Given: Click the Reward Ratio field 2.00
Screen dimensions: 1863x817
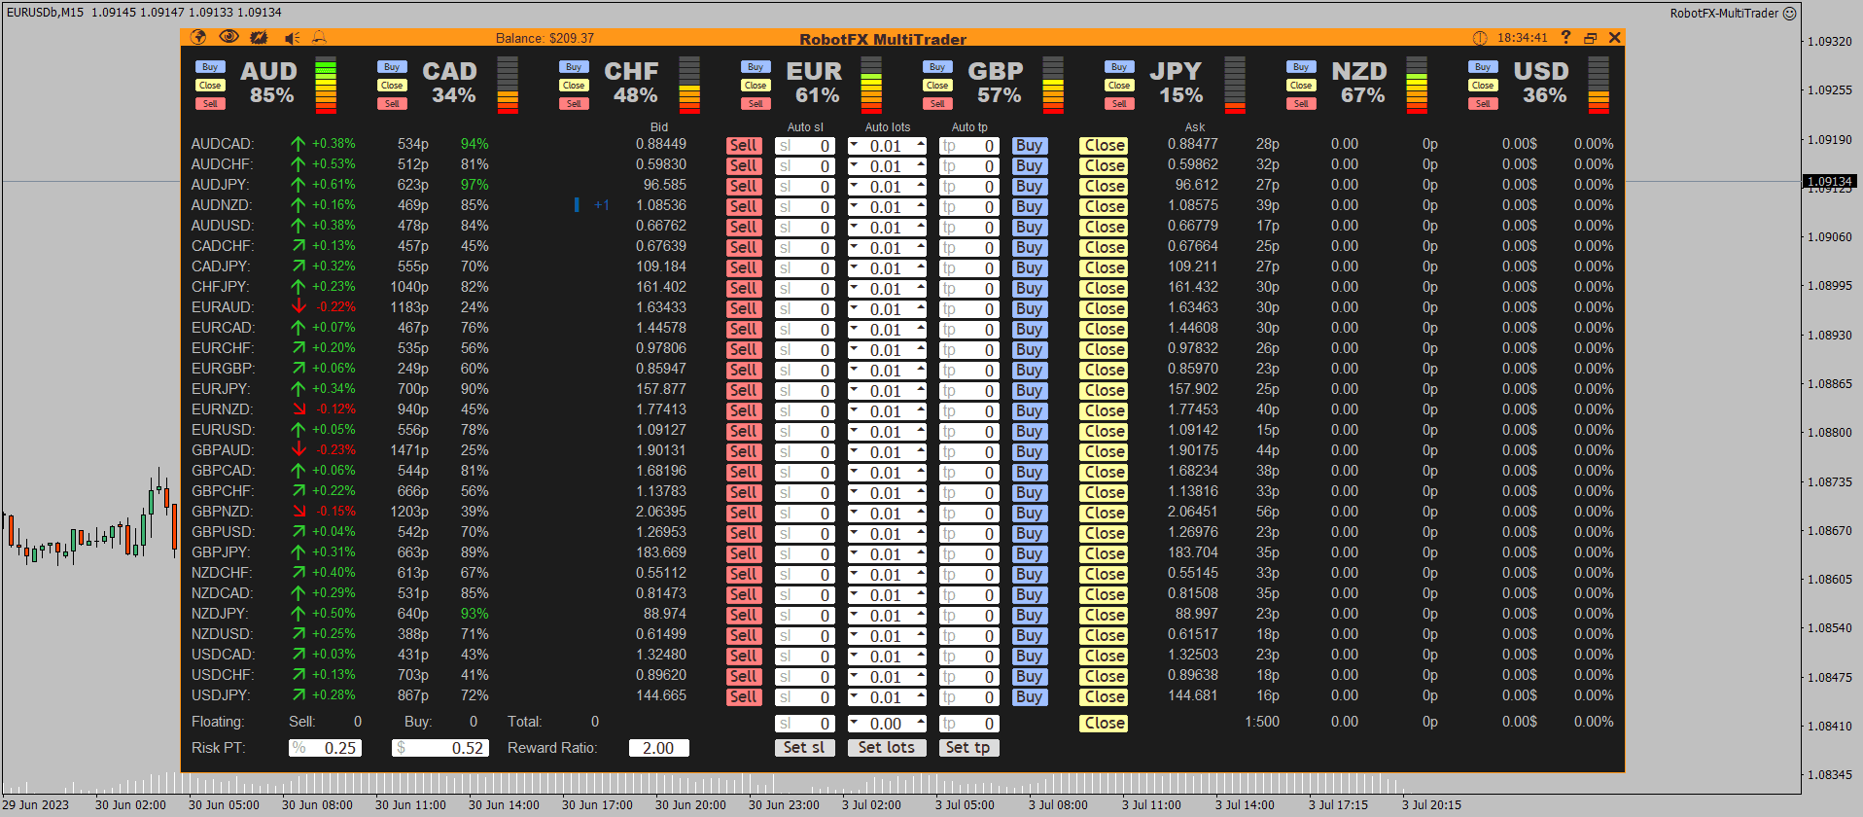Looking at the screenshot, I should (659, 748).
